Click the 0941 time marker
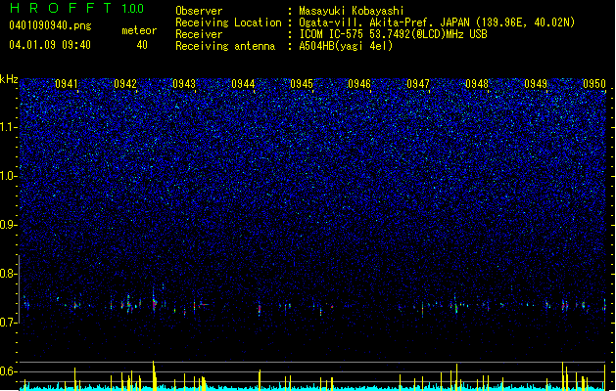 click(x=67, y=84)
